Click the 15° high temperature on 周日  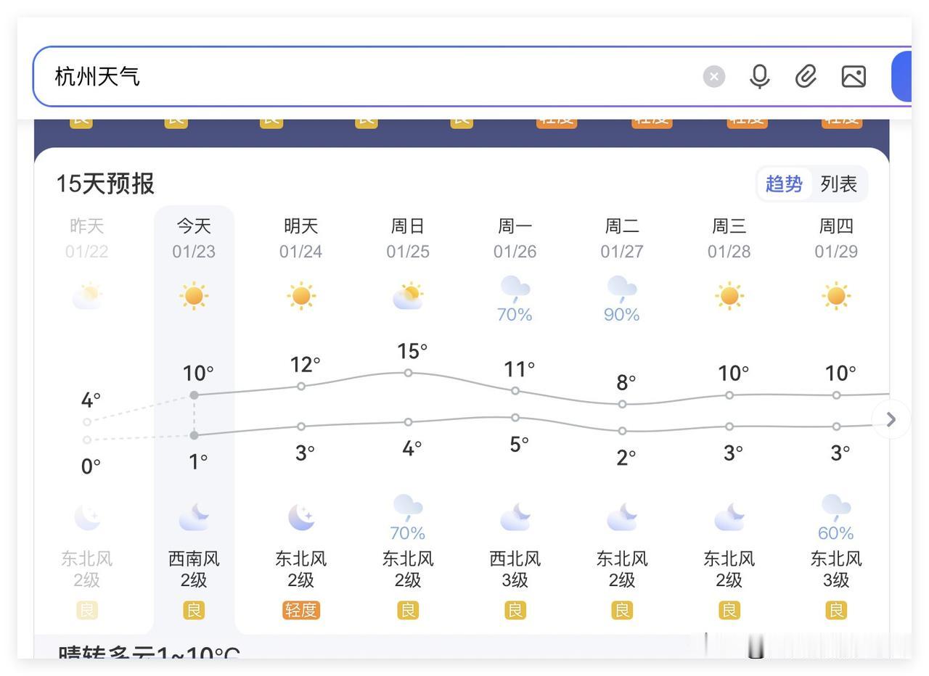[412, 352]
